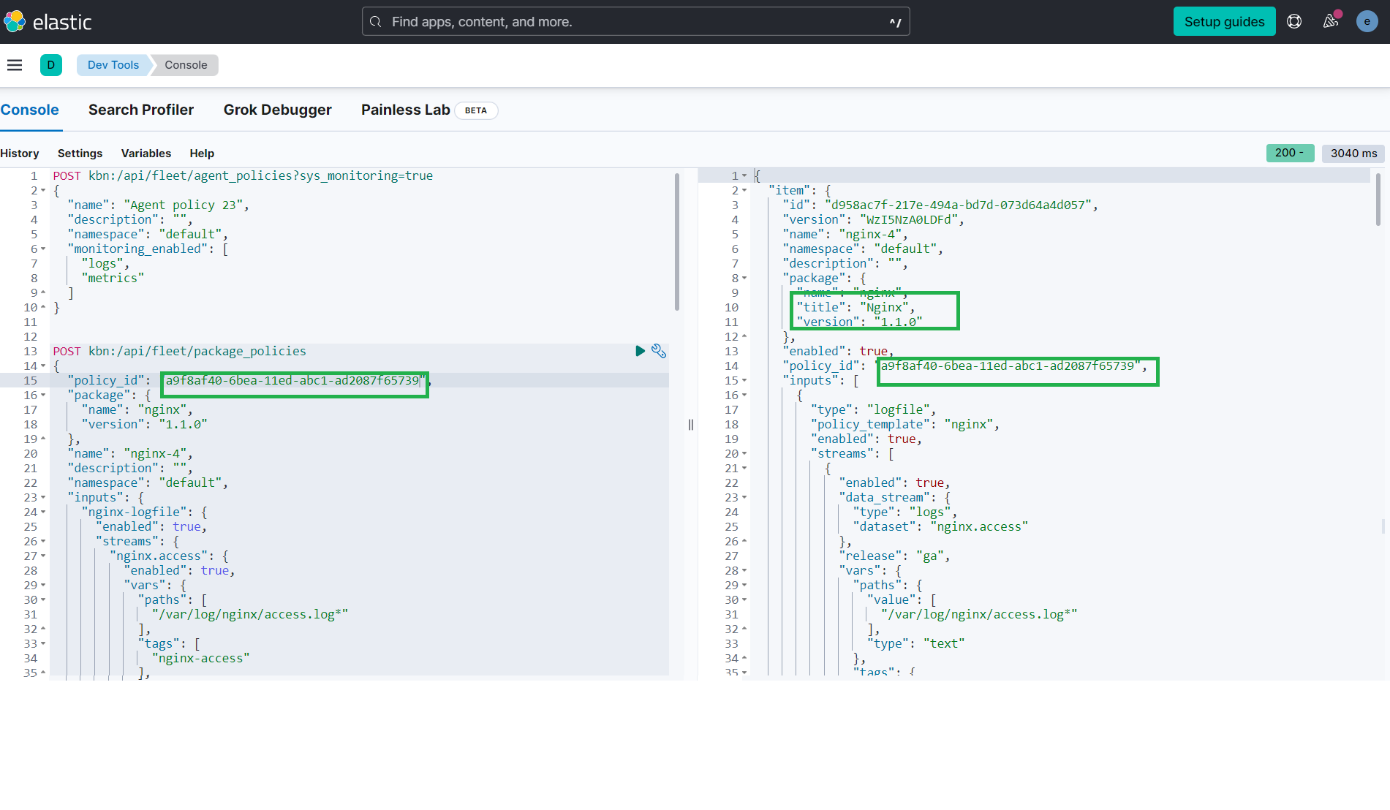Viewport: 1390px width, 810px height.
Task: Open the user profile avatar
Action: pyautogui.click(x=1366, y=21)
